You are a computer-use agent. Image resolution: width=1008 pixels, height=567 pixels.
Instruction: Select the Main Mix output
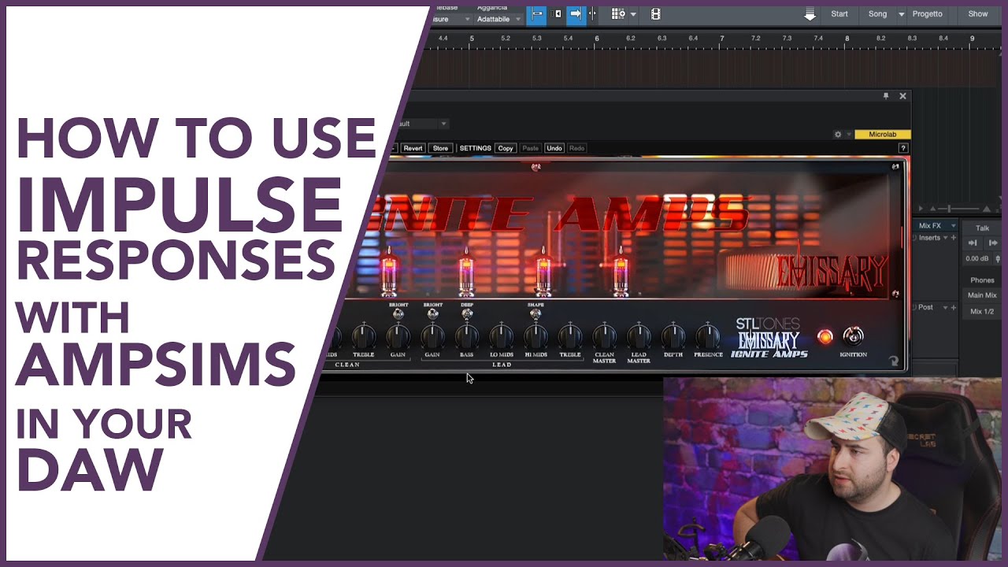982,295
